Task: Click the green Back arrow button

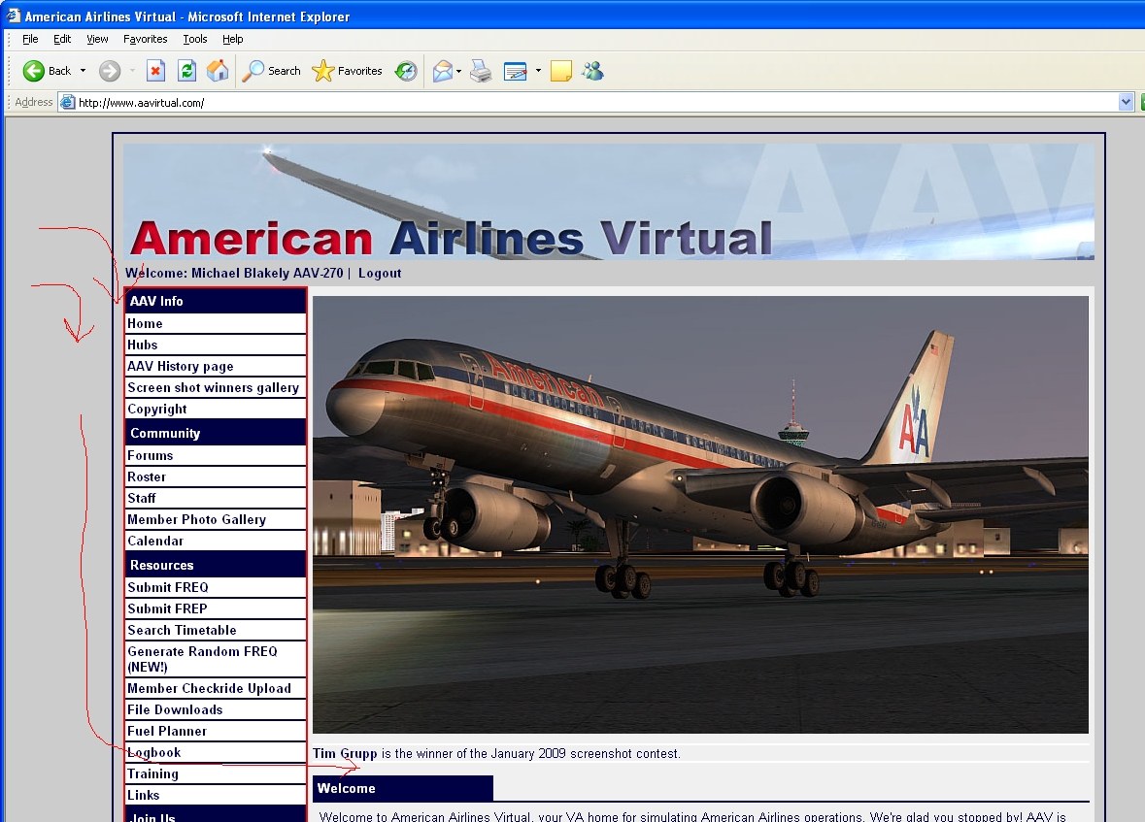Action: (x=34, y=71)
